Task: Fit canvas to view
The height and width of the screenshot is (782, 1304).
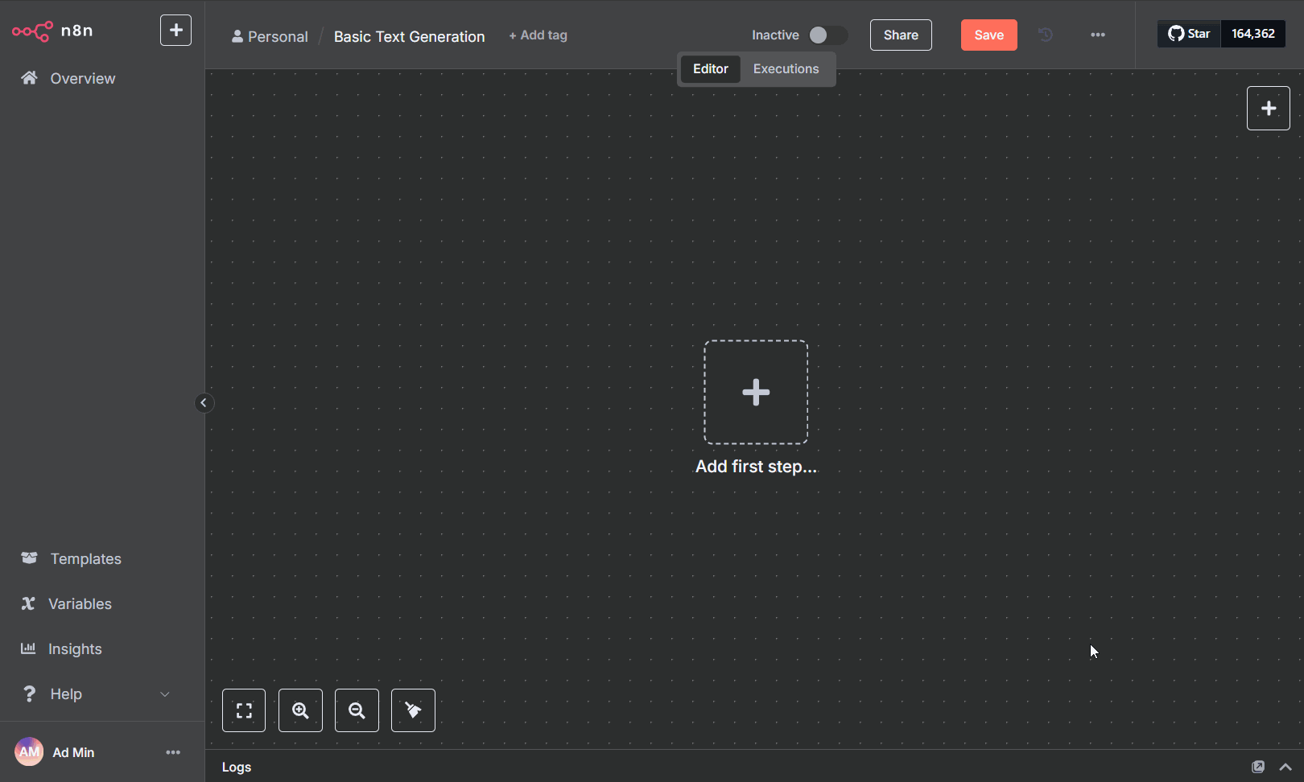Action: (x=244, y=710)
